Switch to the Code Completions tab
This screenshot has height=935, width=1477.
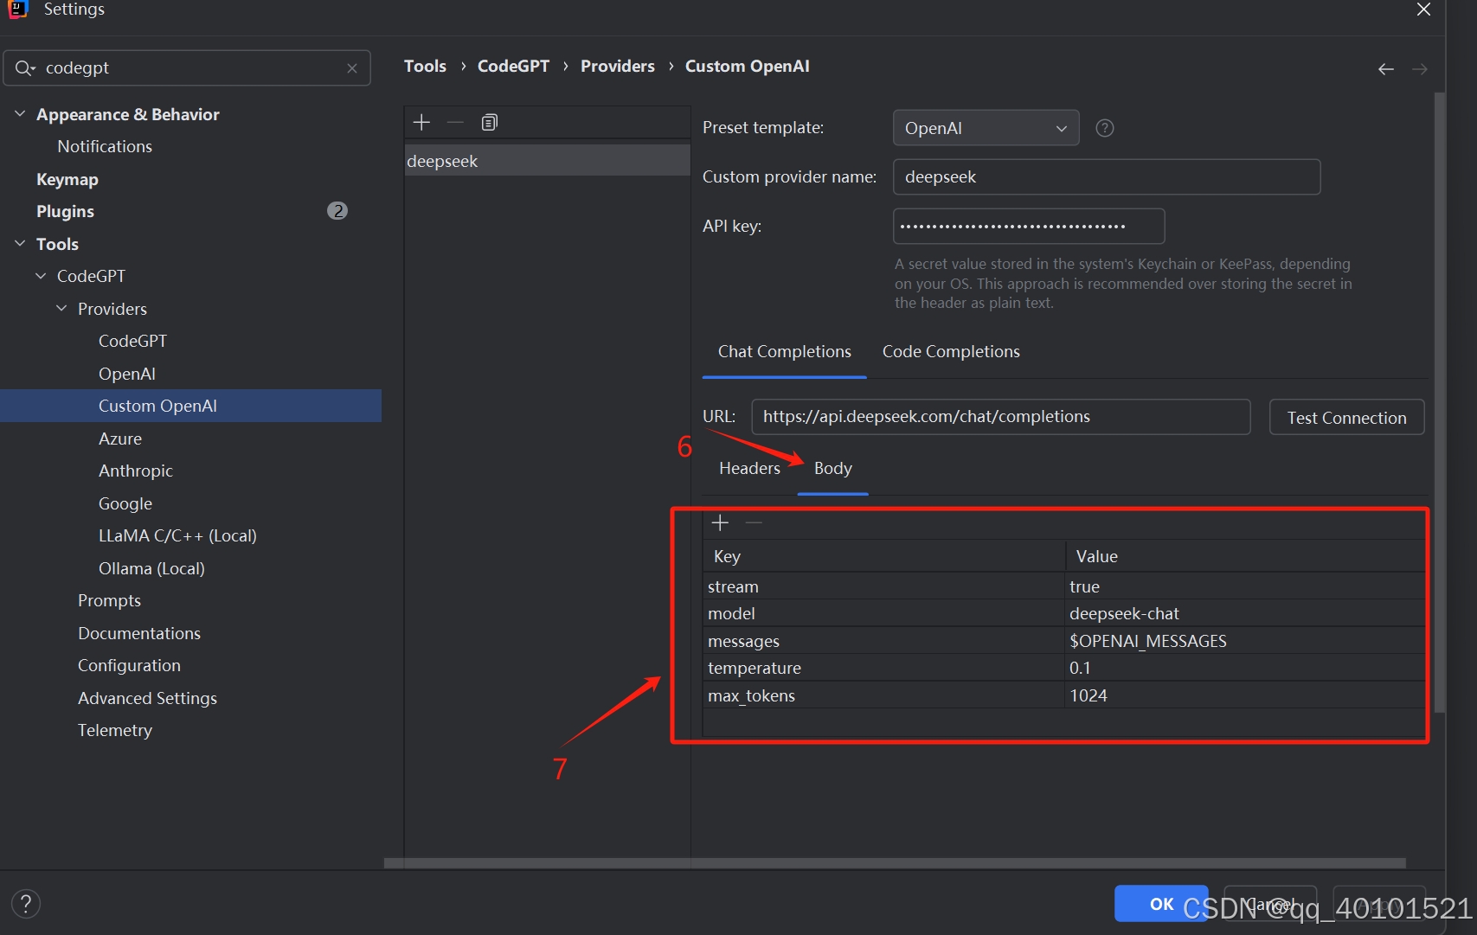coord(951,352)
